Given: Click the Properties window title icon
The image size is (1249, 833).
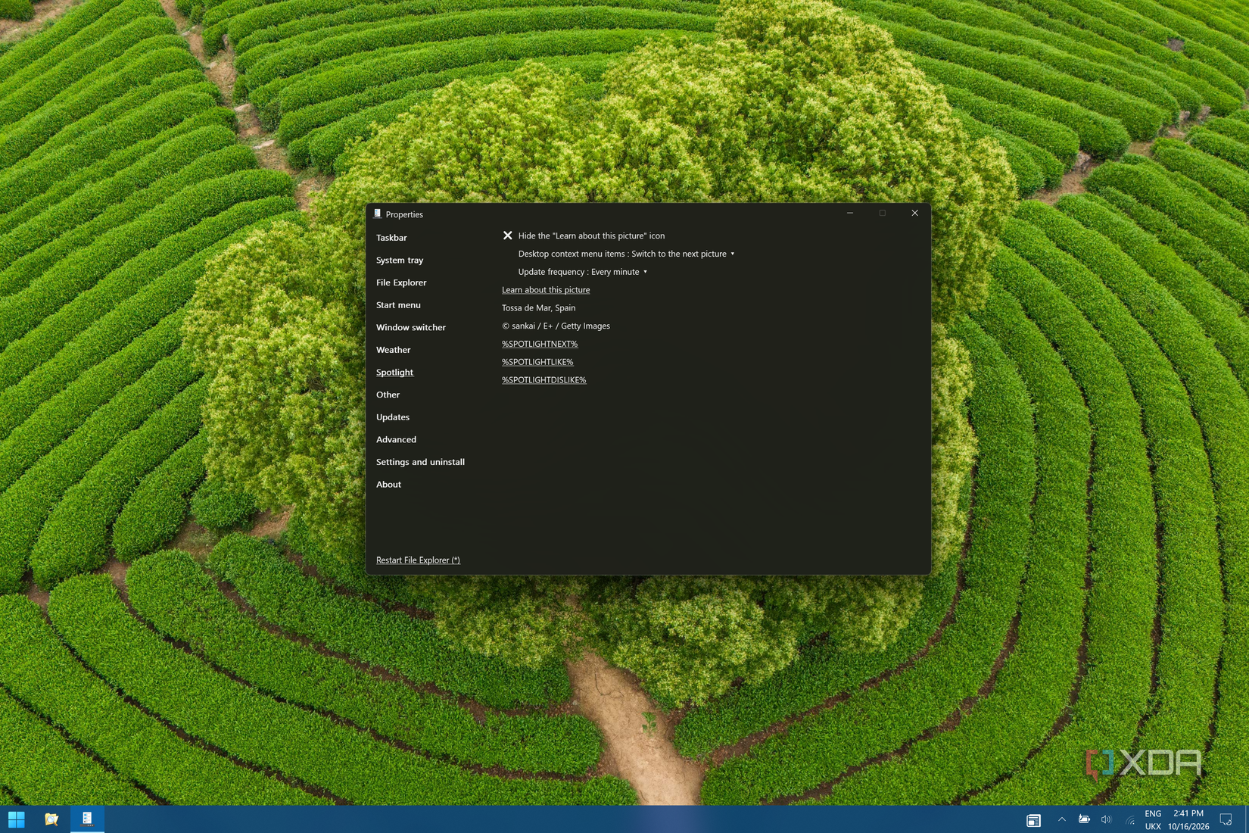Looking at the screenshot, I should (x=377, y=214).
